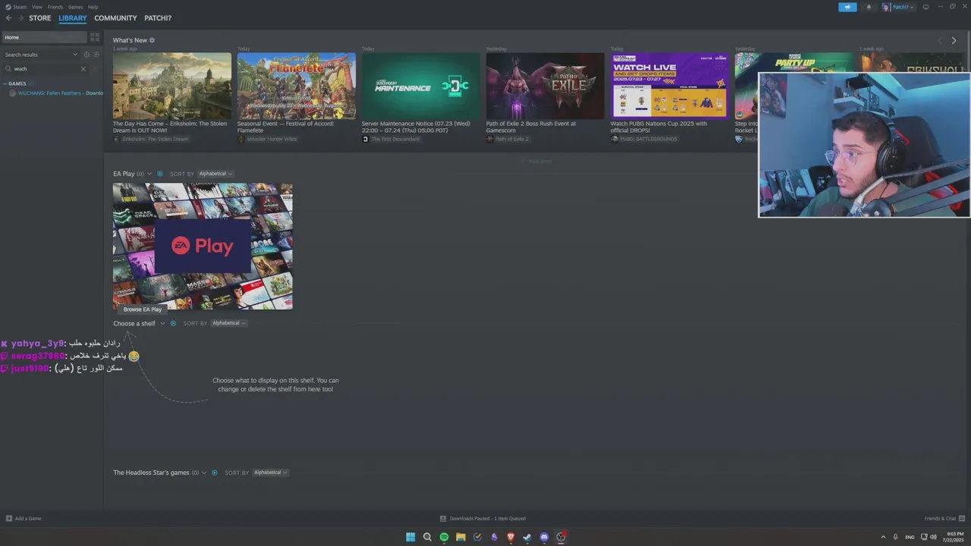Open Downloads Paused status link
Viewport: 971px width, 546px height.
point(488,519)
